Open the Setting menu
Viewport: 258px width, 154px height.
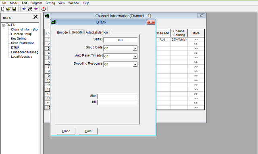(50, 3)
